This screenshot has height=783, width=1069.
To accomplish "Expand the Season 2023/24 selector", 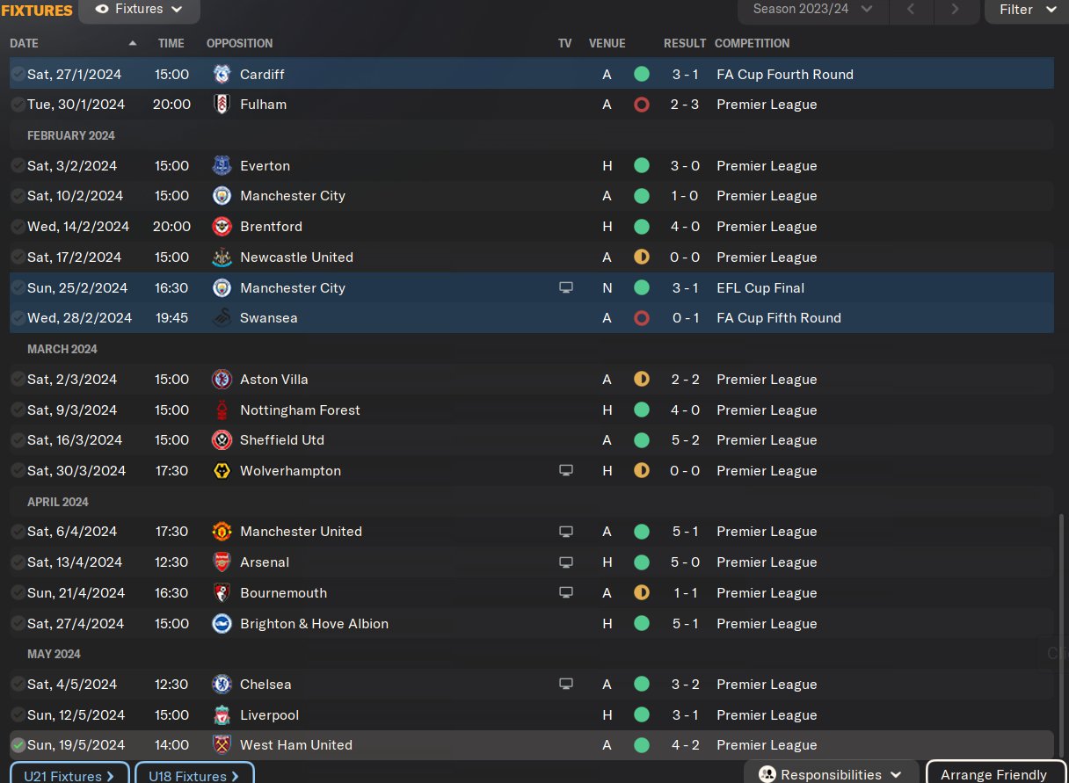I will [x=813, y=10].
